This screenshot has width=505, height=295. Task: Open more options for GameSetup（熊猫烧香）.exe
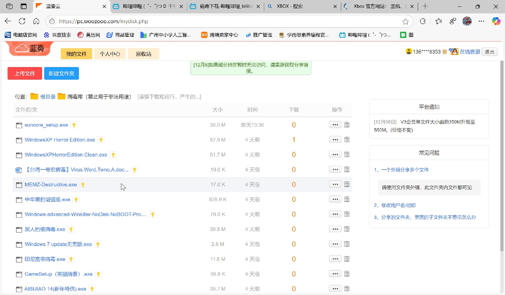[x=335, y=274]
